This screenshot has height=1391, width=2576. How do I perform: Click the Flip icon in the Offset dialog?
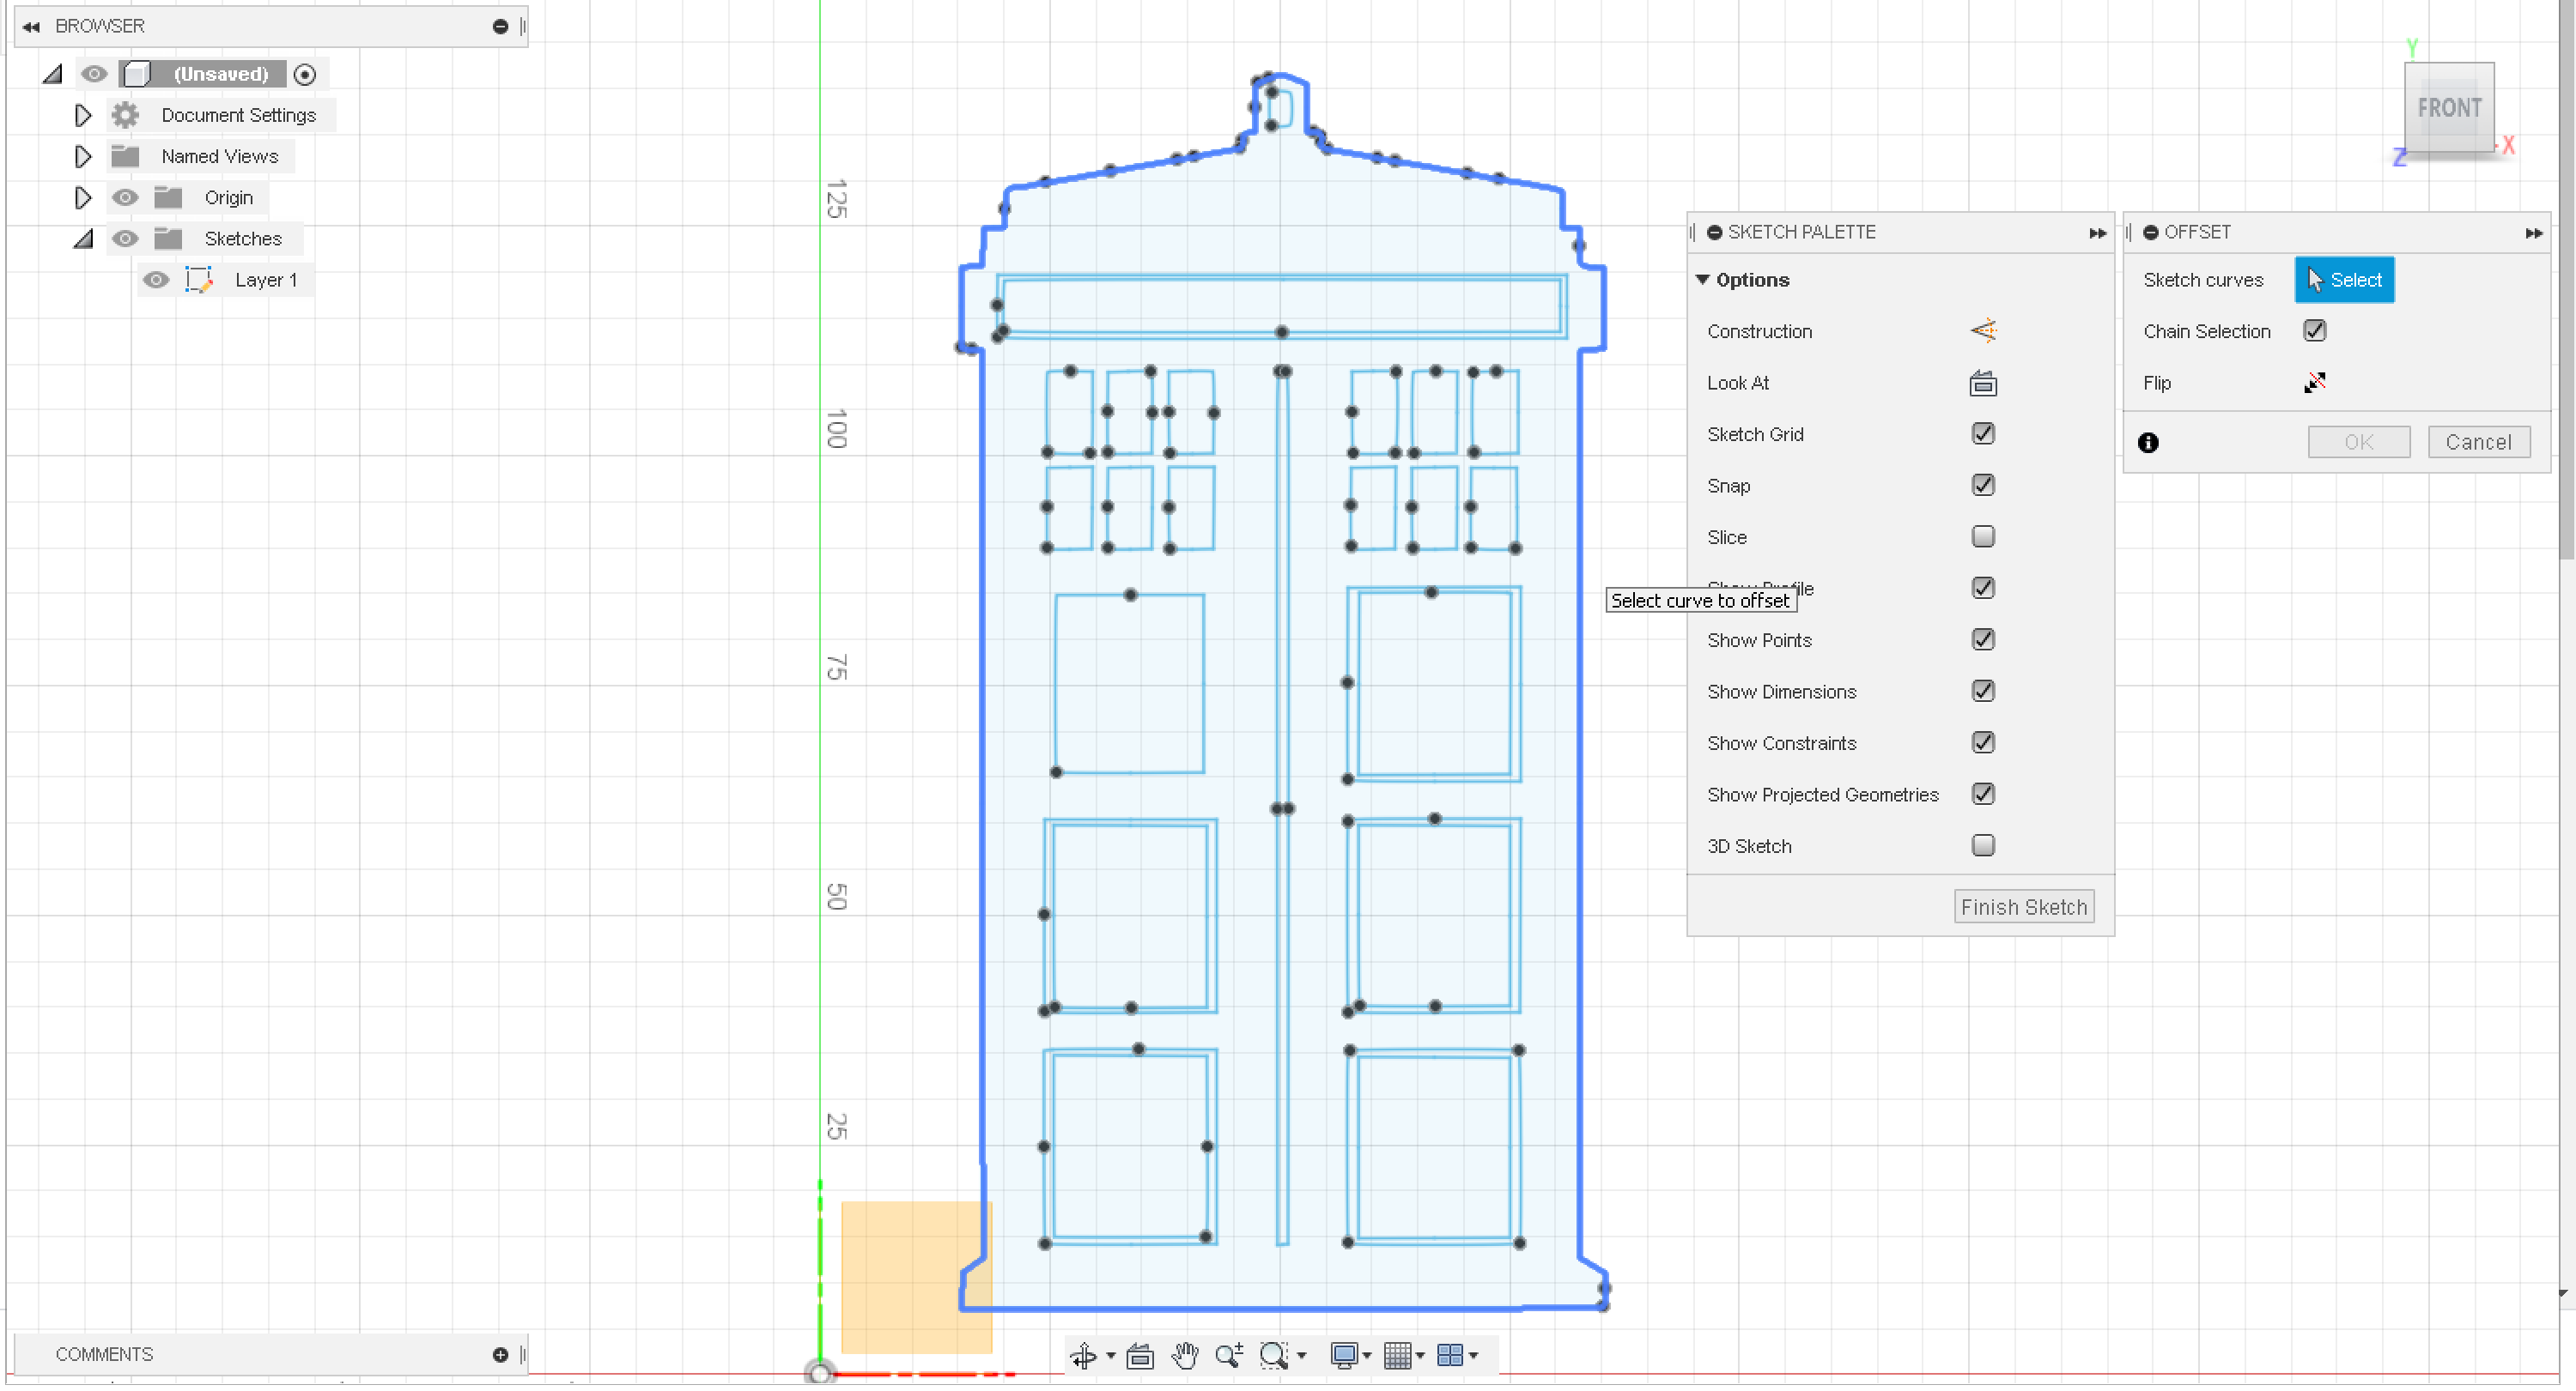click(2315, 382)
